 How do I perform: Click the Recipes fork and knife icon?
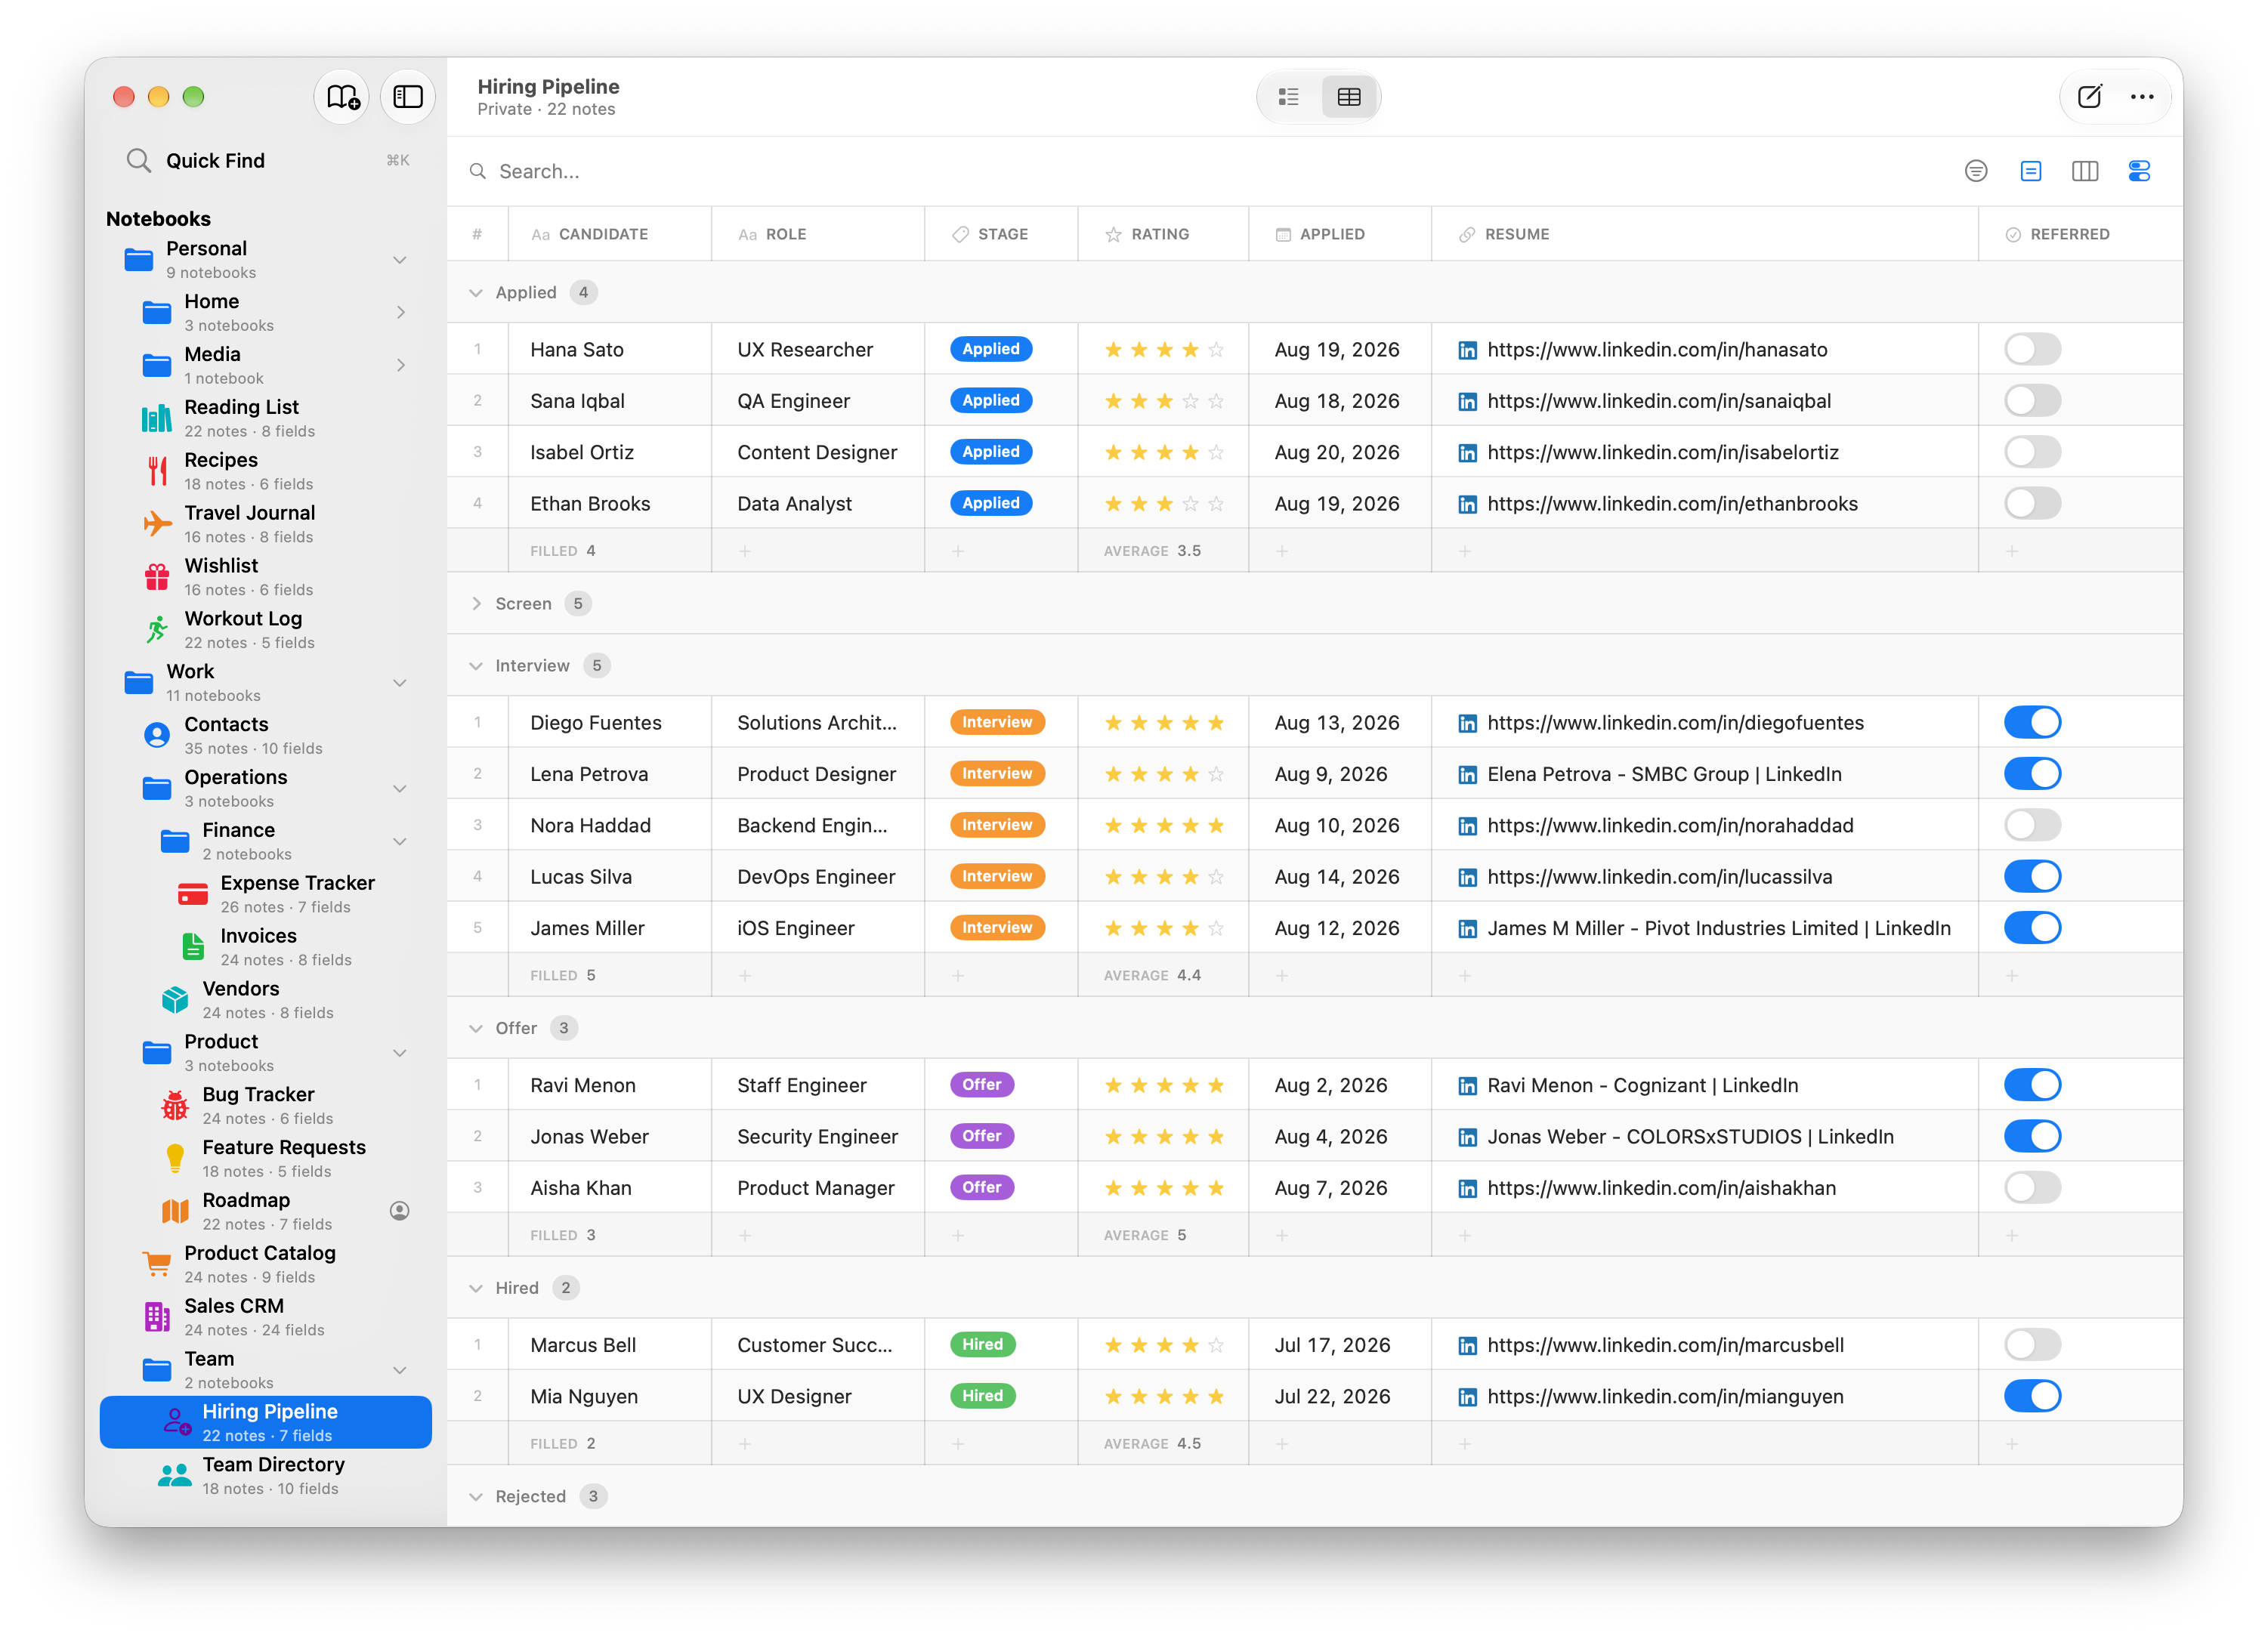[x=157, y=471]
